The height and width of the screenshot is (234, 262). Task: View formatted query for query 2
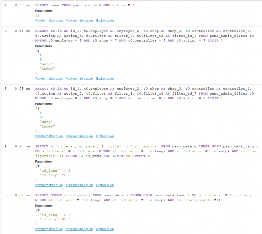pos(49,78)
